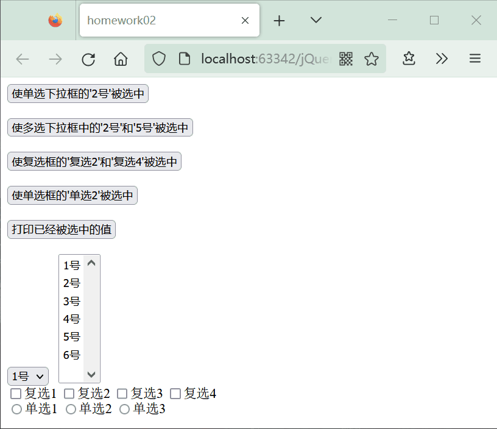Click the listbox scroll up arrow

[91, 263]
